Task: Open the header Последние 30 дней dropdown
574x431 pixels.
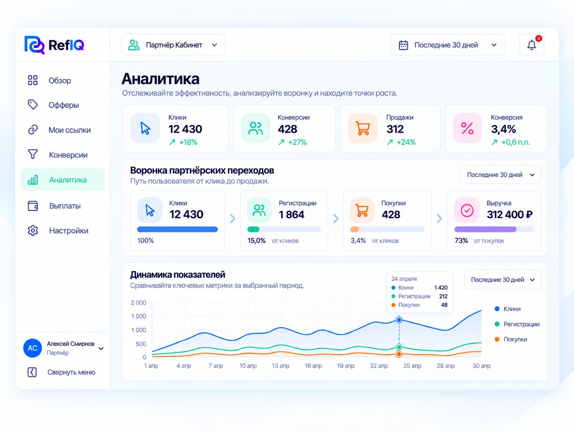Action: (448, 45)
